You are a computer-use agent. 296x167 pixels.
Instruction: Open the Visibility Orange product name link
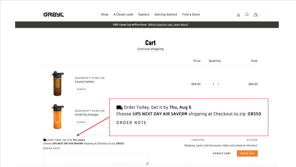(x=86, y=115)
